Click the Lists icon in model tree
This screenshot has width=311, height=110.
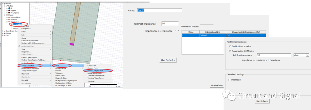[x=5, y=36]
